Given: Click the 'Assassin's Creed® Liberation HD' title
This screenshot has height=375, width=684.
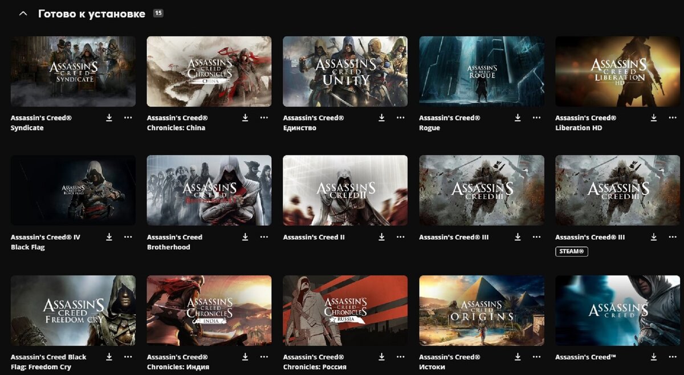Looking at the screenshot, I should (x=586, y=123).
